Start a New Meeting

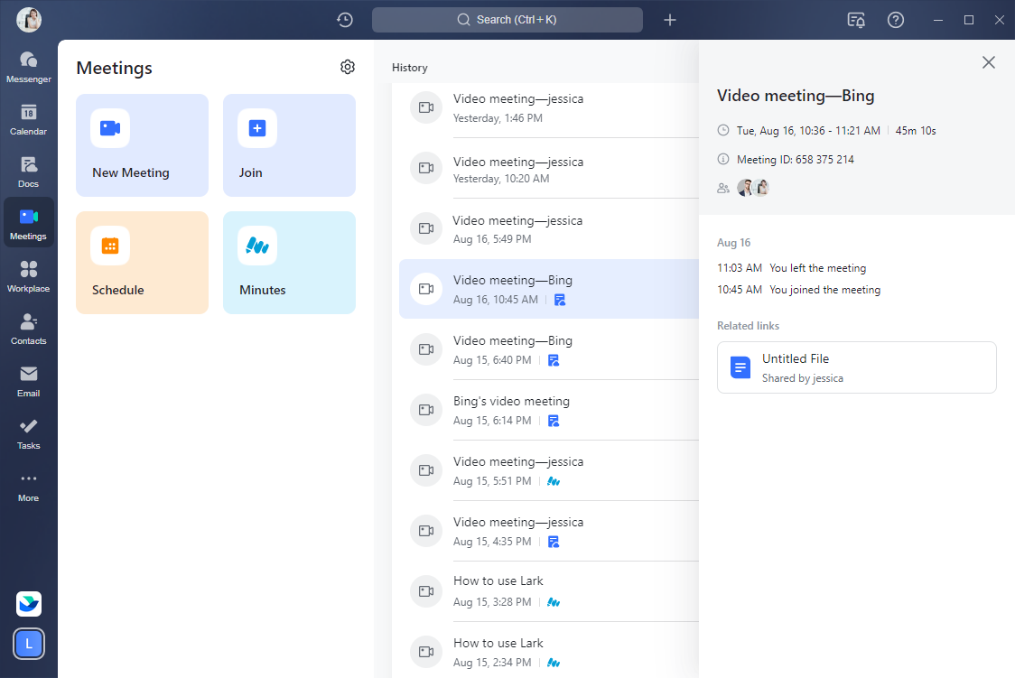[x=142, y=145]
